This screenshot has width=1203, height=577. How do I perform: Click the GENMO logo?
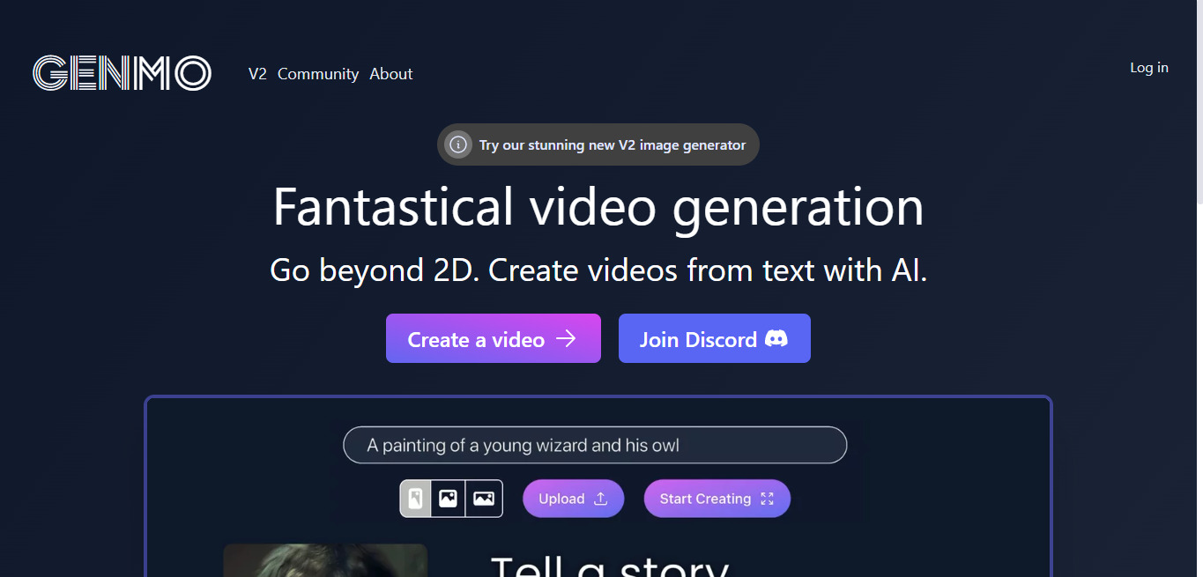(x=122, y=73)
